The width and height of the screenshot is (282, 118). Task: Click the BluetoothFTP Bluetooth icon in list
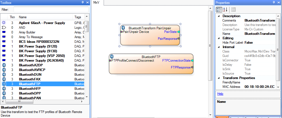coord(4,84)
